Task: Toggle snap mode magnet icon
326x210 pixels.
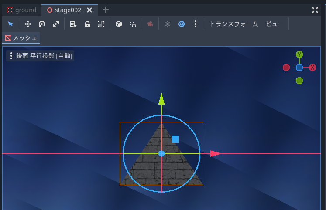Action: (133, 24)
